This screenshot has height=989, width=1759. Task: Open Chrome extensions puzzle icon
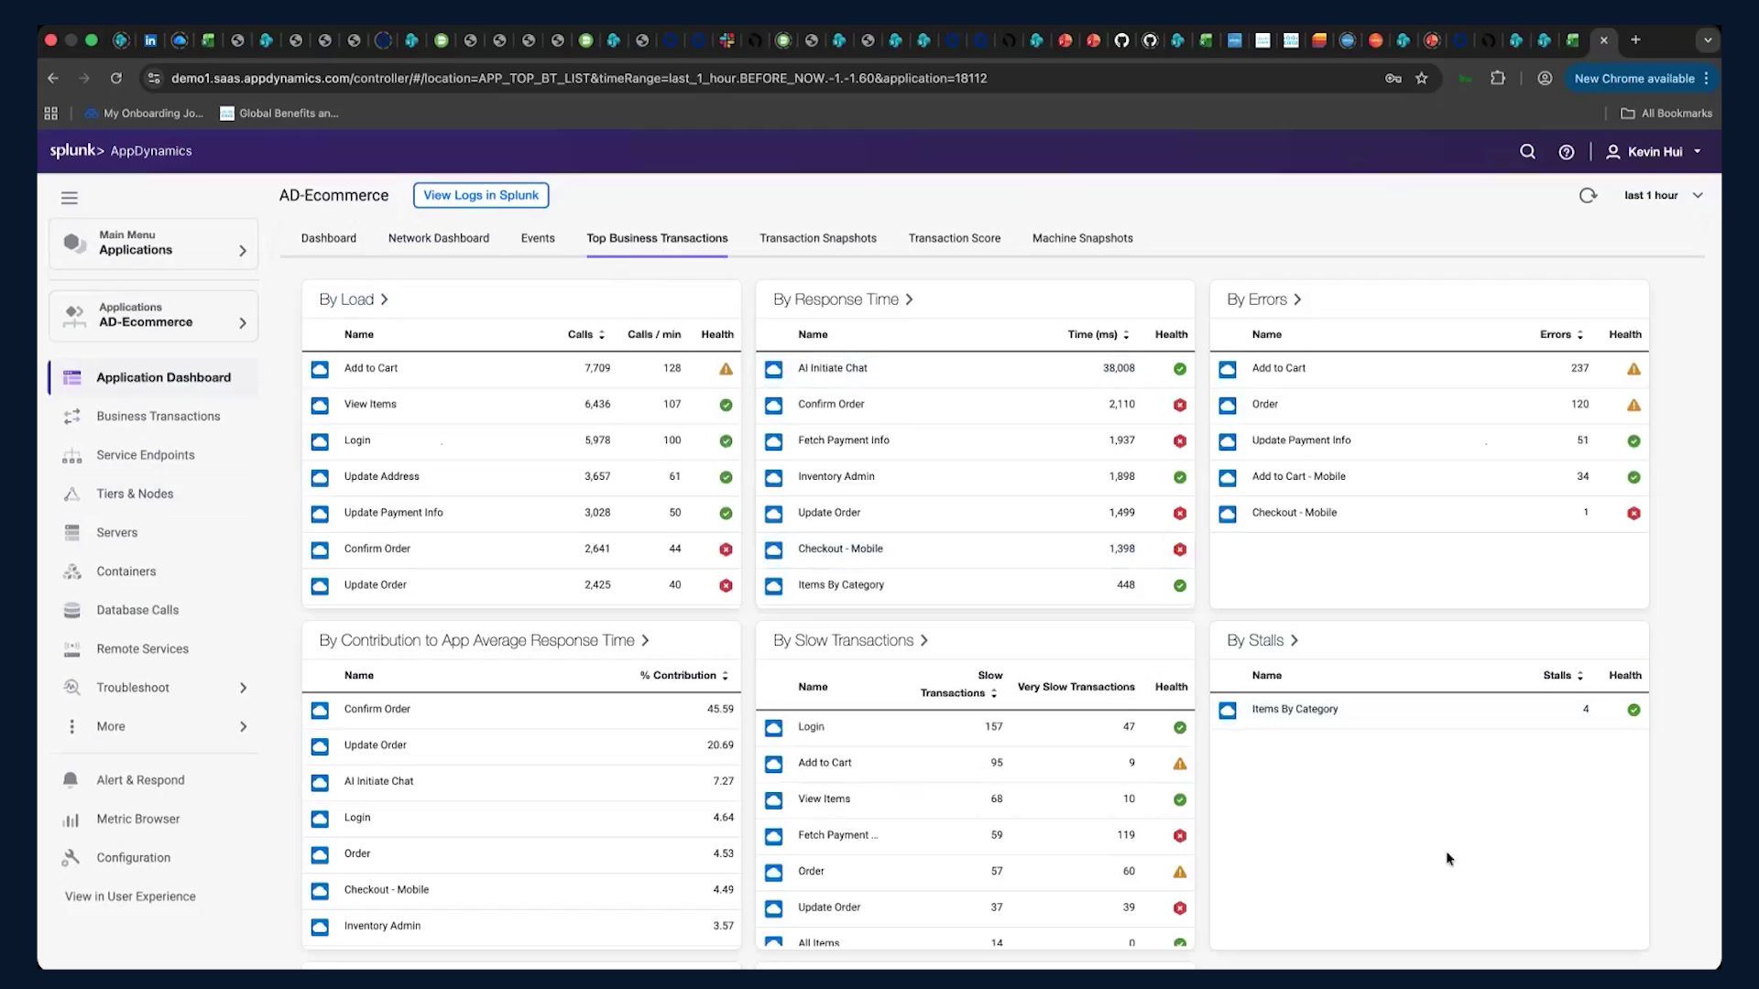(x=1498, y=79)
